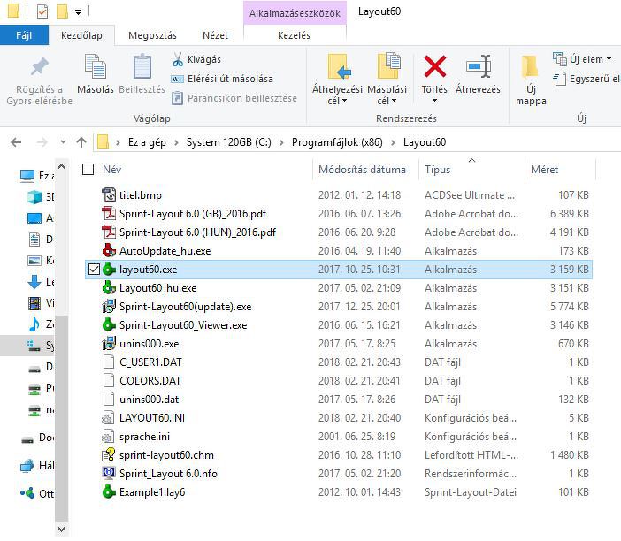This screenshot has height=541, width=621.
Task: Click the Back arrow navigation button
Action: point(16,142)
